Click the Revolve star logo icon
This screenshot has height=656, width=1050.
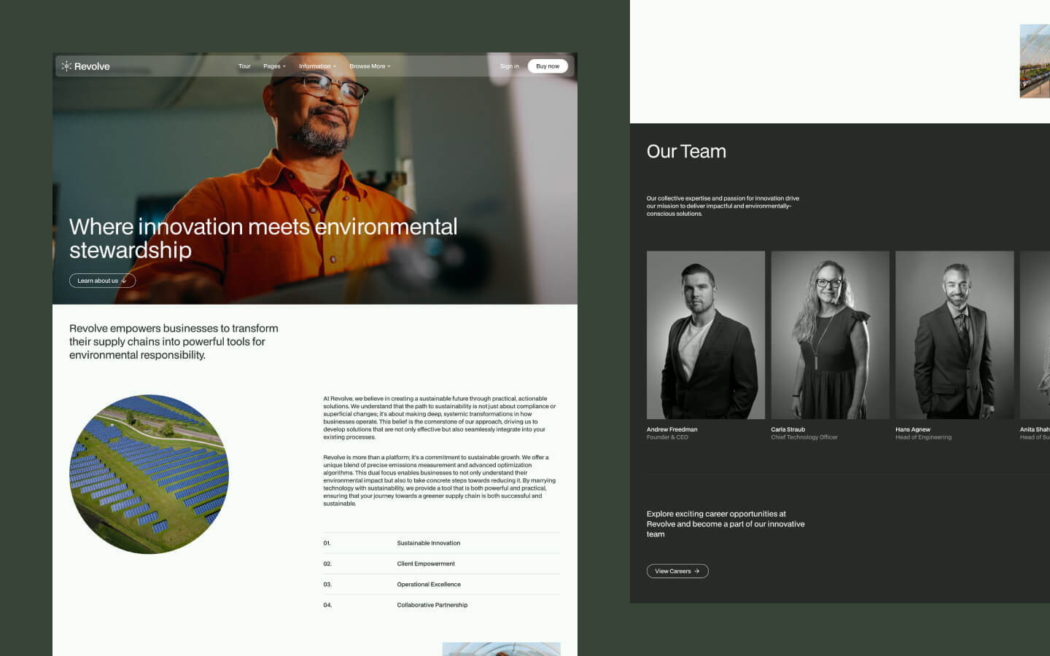66,66
